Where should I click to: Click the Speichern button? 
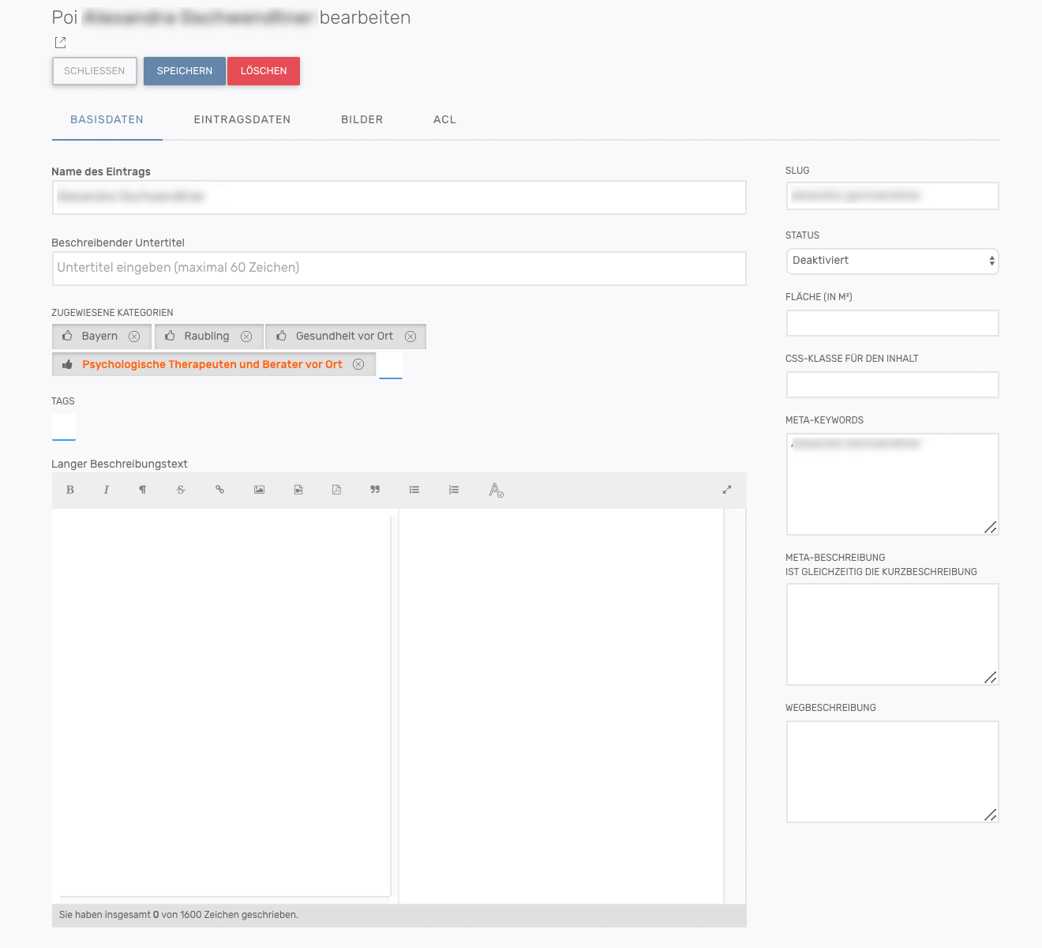(x=184, y=71)
